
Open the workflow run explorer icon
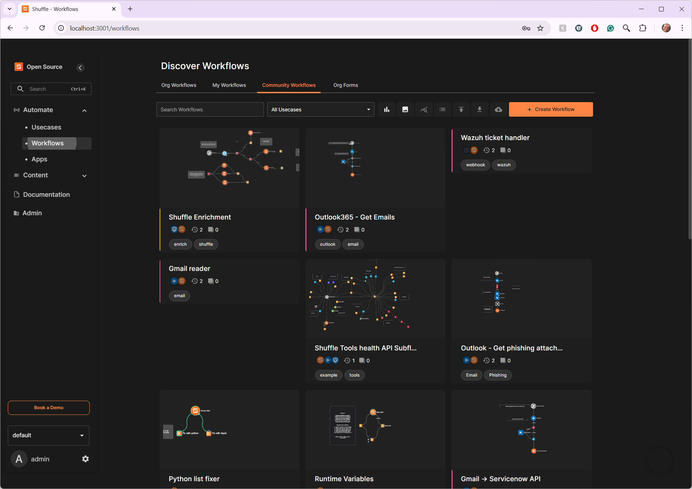tap(424, 109)
